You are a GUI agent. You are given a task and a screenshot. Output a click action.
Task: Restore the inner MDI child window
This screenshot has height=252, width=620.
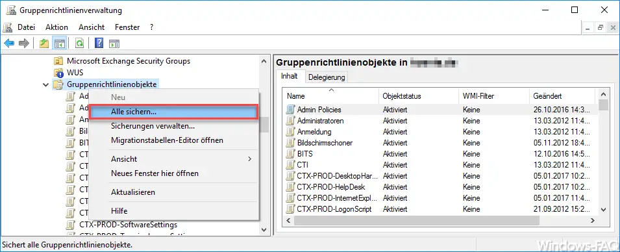click(x=601, y=28)
